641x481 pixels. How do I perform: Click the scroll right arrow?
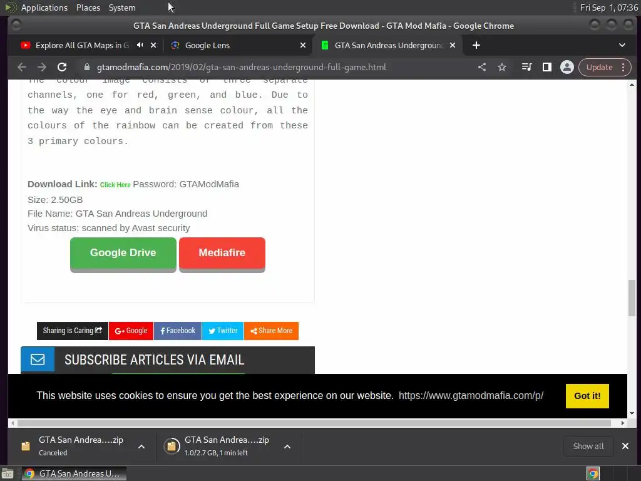[x=623, y=423]
